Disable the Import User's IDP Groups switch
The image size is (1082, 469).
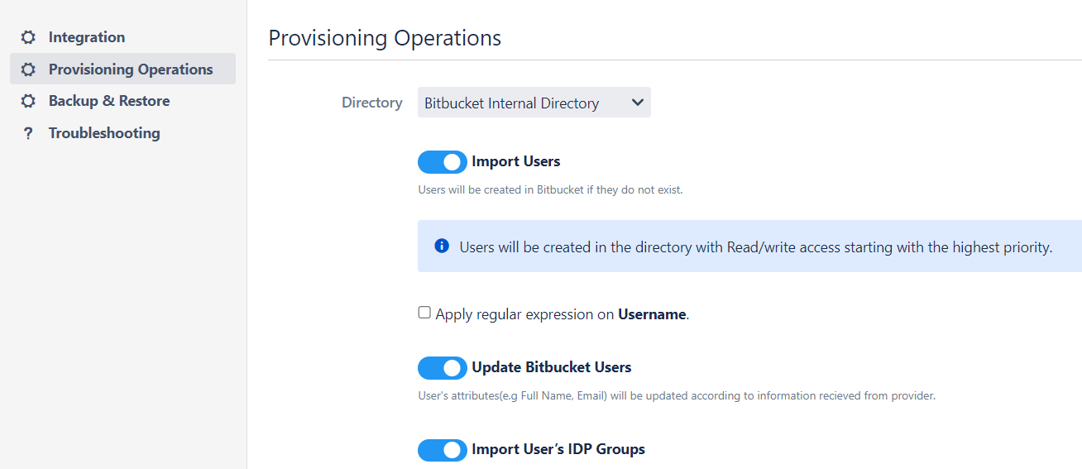[x=443, y=450]
